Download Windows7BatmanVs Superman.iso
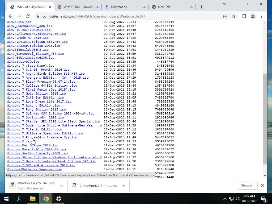The height and width of the screenshot is (204, 272). coord(34,169)
